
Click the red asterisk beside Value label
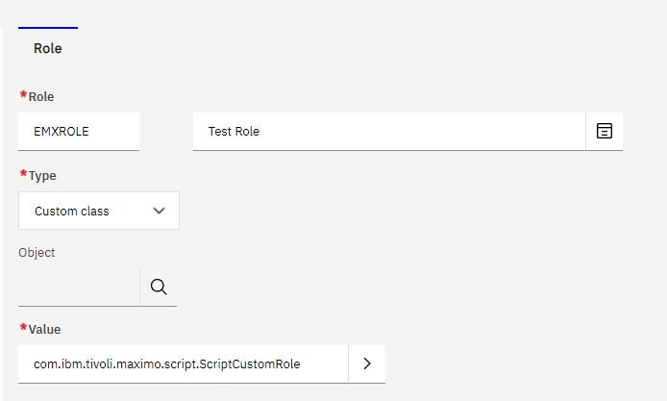[x=23, y=327]
